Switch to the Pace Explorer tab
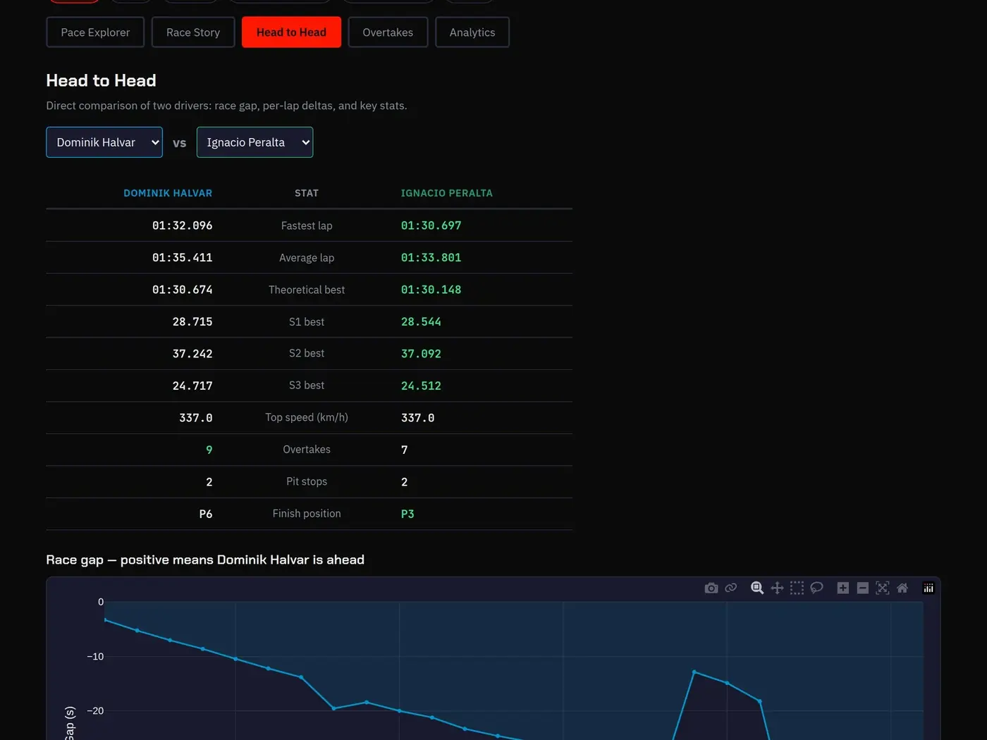Viewport: 987px width, 740px height. tap(95, 32)
